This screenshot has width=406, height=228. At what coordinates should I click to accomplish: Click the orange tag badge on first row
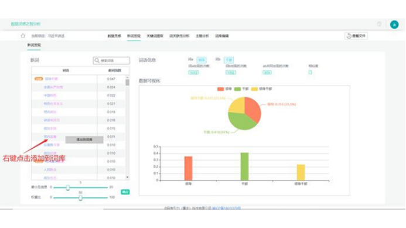(39, 79)
